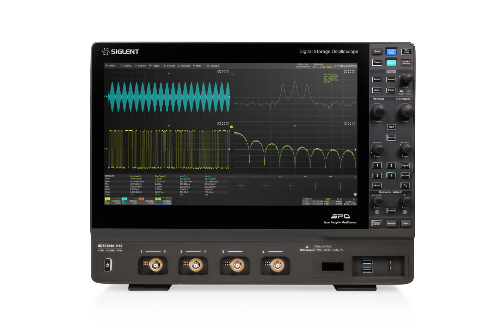Click the camera snapshot icon on the C3 waveform window
Screen dimensions: 502x334
219,71
